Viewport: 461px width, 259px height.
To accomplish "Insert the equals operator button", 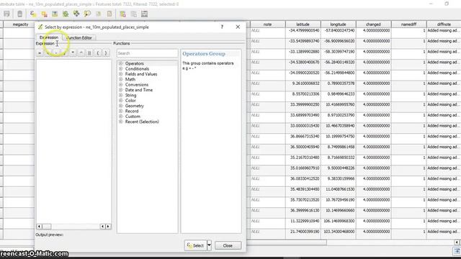I will 40,53.
